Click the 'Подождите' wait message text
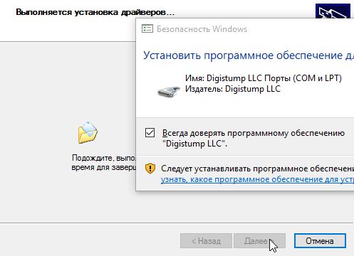Viewport: 354px width, 256px height. tap(103, 158)
